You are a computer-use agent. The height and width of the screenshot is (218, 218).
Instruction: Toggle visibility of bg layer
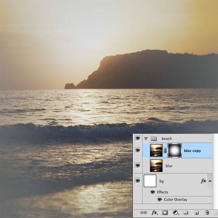[x=138, y=180]
